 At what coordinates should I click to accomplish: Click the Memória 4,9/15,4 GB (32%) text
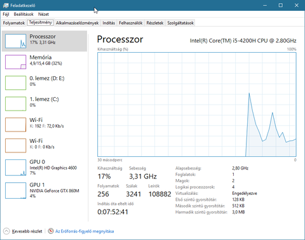pos(46,63)
